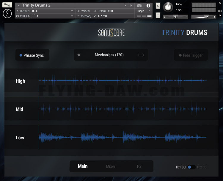Close the instrument with the X button
Viewport: 223px width, 181px height.
(x=220, y=3)
